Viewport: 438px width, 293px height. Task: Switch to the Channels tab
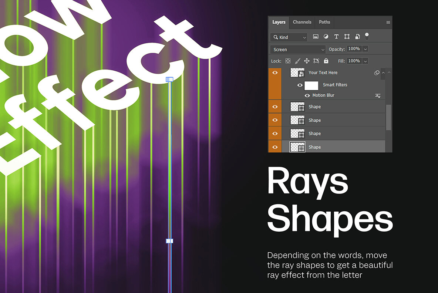(x=302, y=22)
